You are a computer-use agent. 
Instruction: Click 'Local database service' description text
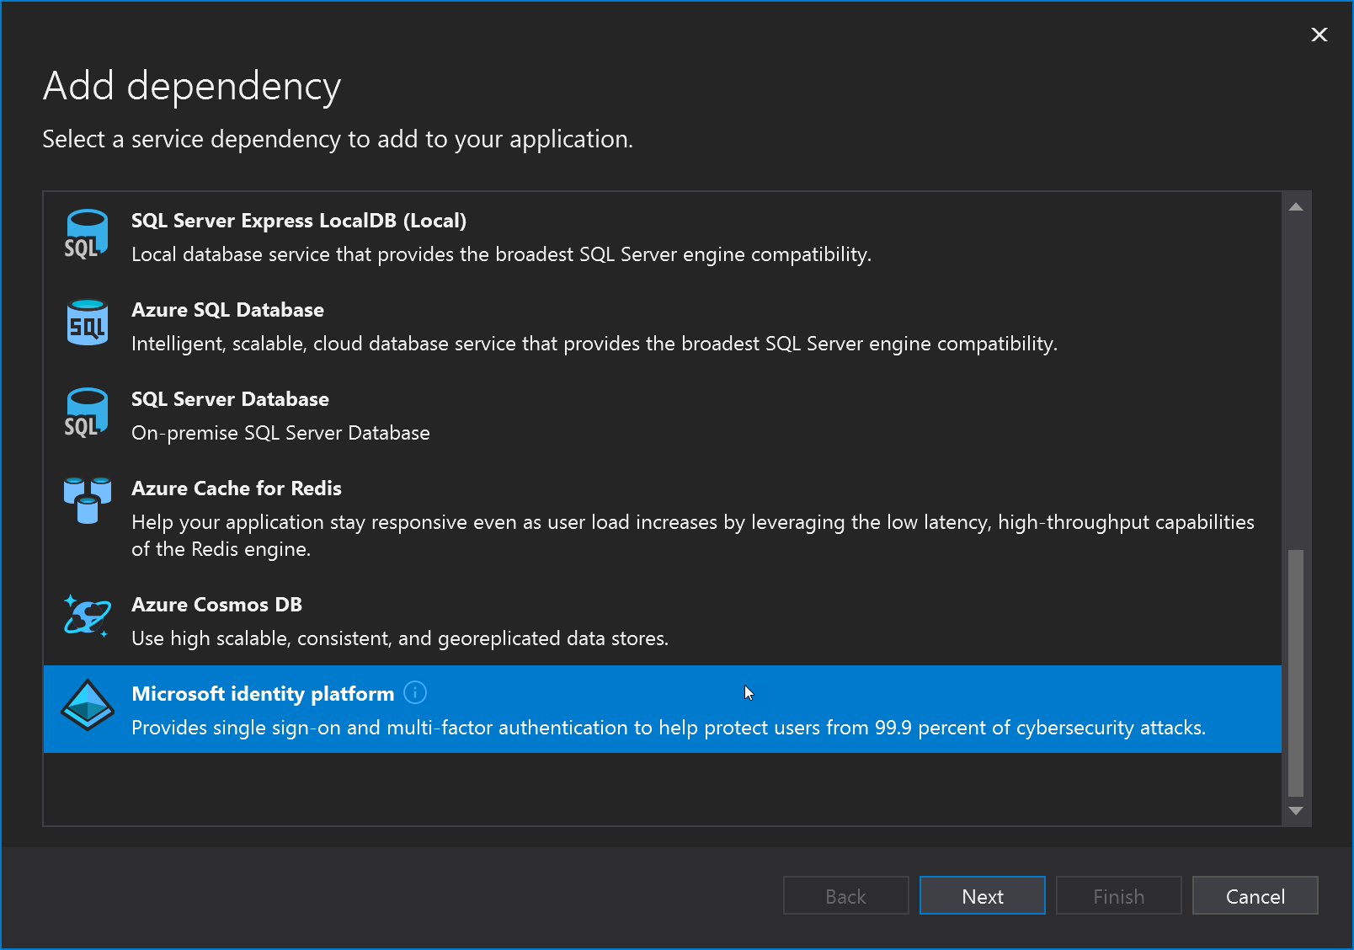501,254
